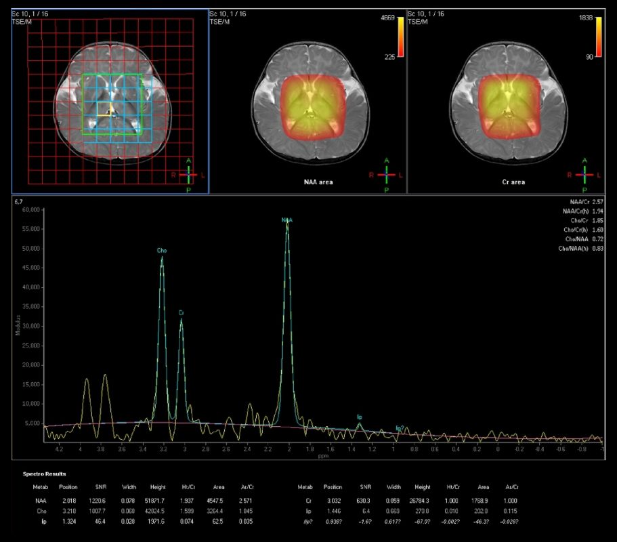Click the orientation cross in the grid view
This screenshot has width=617, height=542.
[188, 175]
